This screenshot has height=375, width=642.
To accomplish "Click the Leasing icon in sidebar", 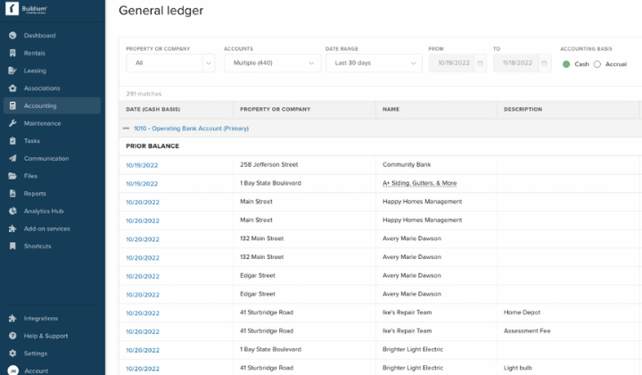I will (x=12, y=71).
